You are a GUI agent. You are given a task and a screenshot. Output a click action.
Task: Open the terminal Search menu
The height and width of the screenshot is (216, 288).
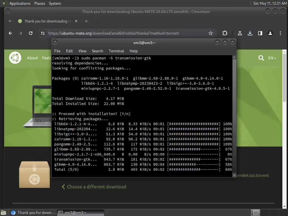[97, 51]
